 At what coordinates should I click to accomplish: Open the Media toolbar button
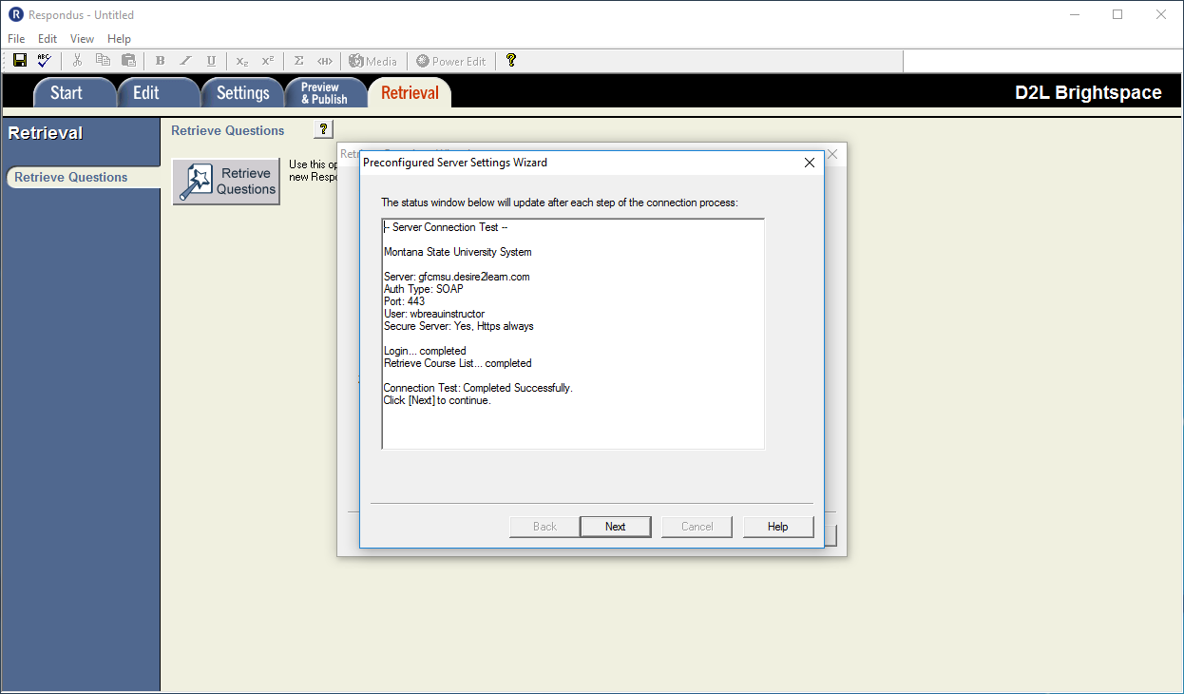pos(372,61)
